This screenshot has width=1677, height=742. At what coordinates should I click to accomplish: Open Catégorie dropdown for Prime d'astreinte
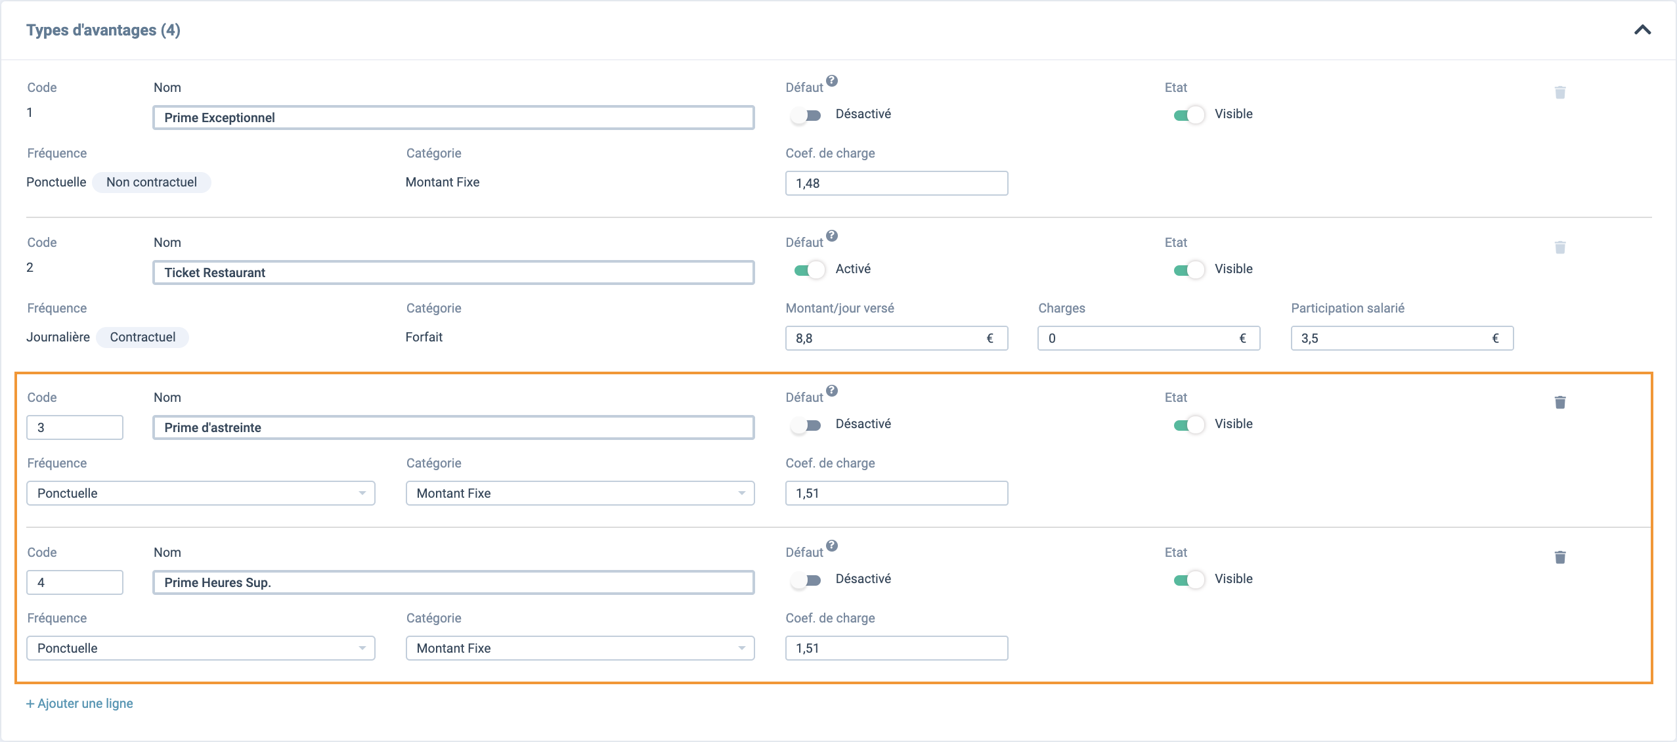pyautogui.click(x=580, y=493)
